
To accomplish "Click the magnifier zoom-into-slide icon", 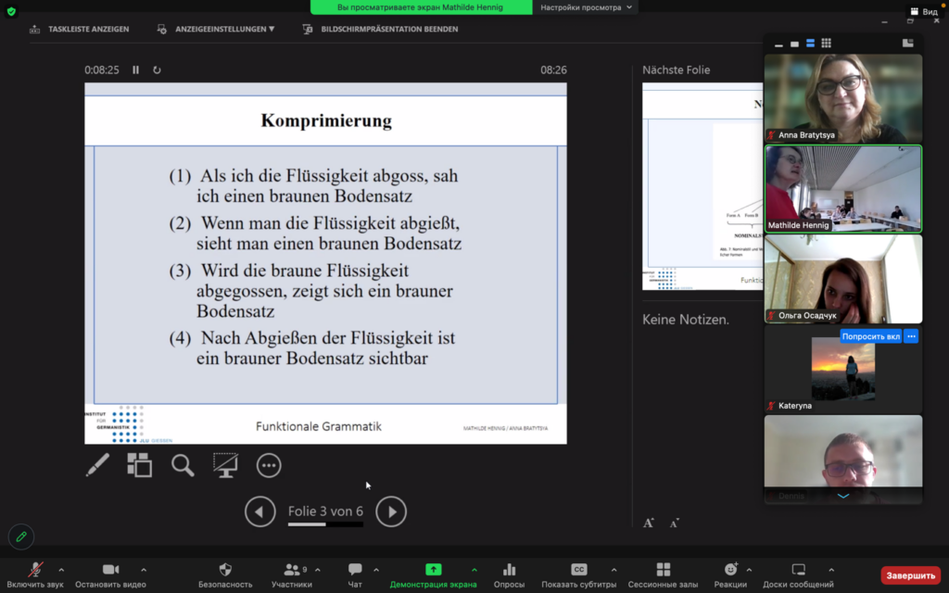I will pyautogui.click(x=183, y=465).
